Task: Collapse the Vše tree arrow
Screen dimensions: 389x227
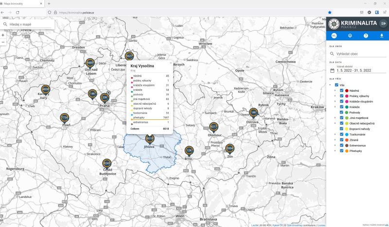Action: point(330,85)
